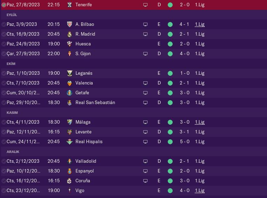267x198 pixels.
Task: Click the R. Madrid club crest
Action: tap(70, 34)
